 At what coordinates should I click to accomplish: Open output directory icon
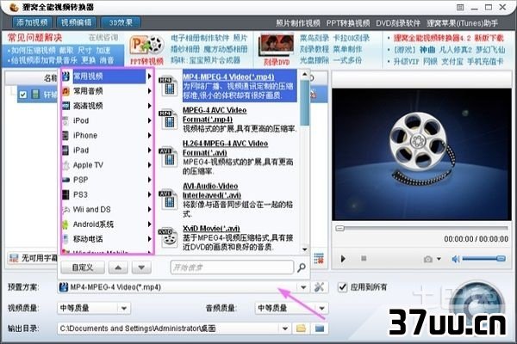tap(320, 329)
